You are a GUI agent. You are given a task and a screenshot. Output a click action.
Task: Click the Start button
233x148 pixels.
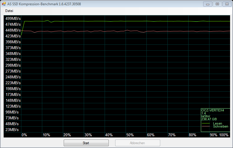(x=86, y=143)
